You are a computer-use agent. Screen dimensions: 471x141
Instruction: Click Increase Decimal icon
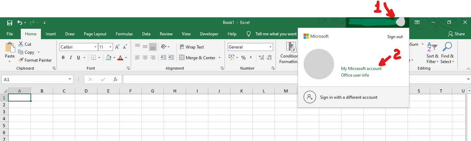(x=261, y=58)
